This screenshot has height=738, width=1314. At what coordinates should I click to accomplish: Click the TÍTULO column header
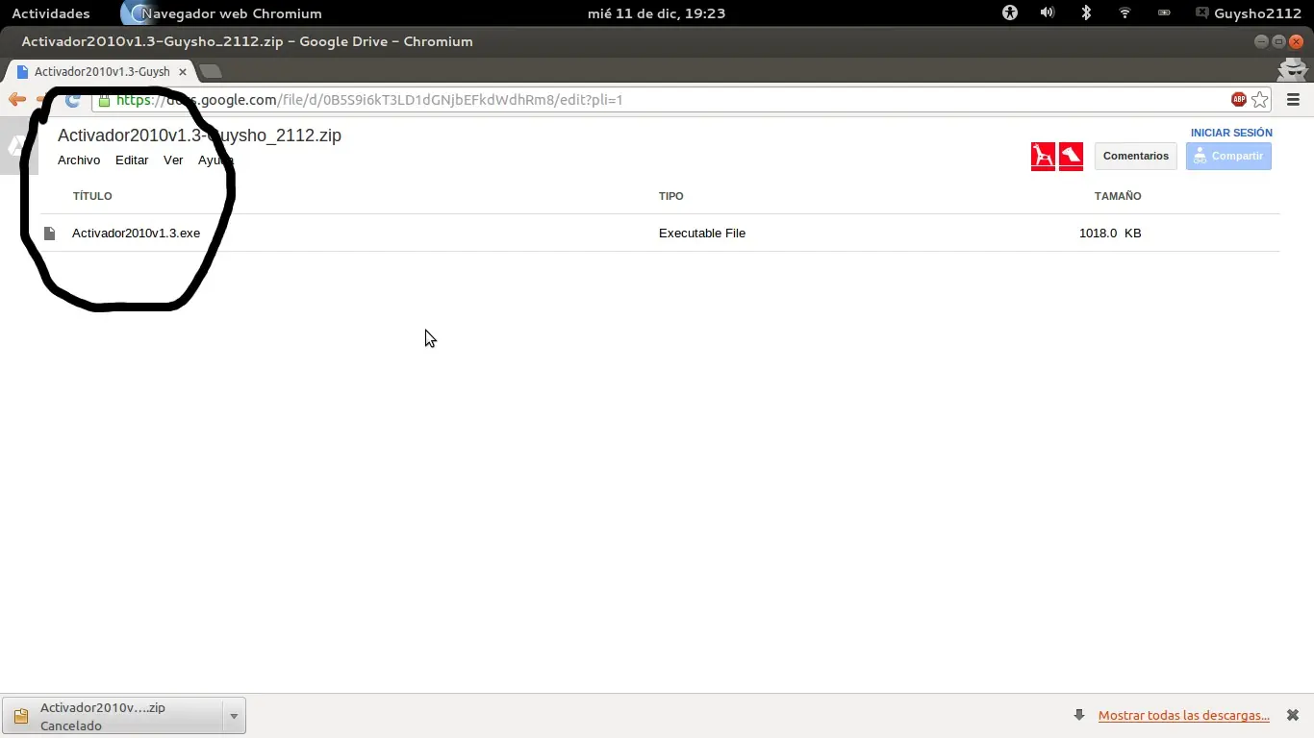[x=92, y=196]
